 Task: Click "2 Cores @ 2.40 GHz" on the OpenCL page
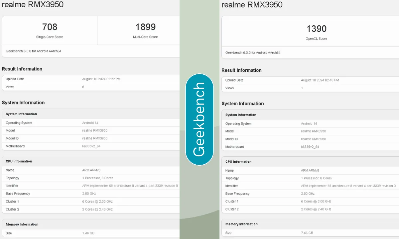point(316,209)
